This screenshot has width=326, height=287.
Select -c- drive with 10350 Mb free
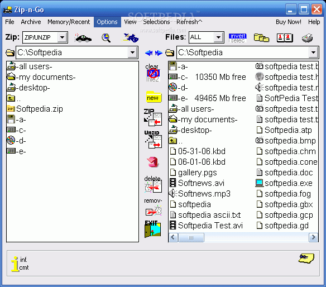tap(208, 77)
